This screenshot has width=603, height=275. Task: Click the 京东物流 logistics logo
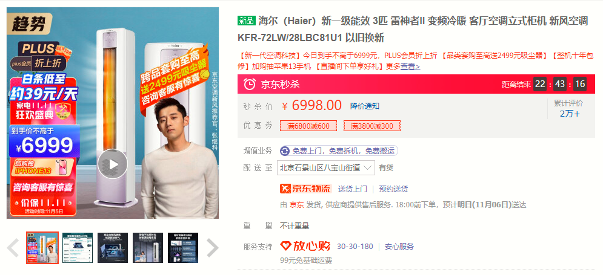[305, 189]
